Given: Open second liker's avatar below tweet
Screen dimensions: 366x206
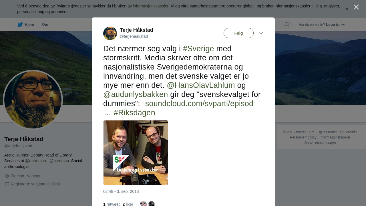Looking at the screenshot, I should pyautogui.click(x=152, y=204).
